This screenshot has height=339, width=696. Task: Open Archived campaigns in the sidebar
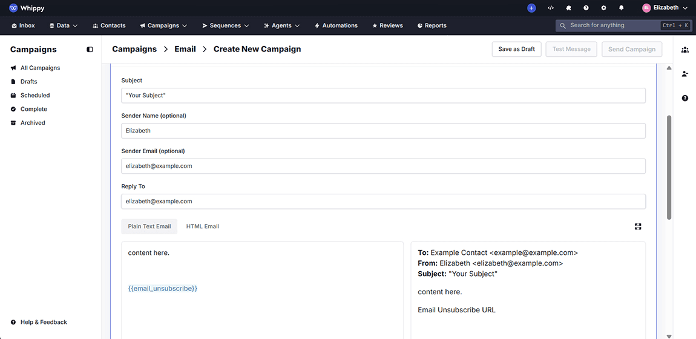pos(28,123)
